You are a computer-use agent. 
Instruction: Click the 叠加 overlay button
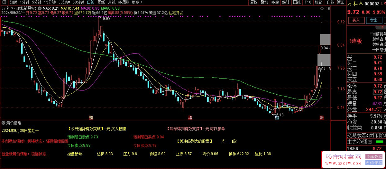tap(264, 2)
